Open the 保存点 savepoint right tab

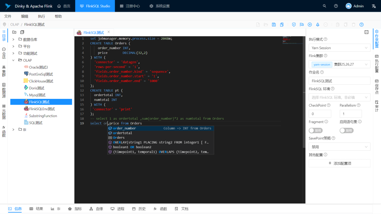377,87
